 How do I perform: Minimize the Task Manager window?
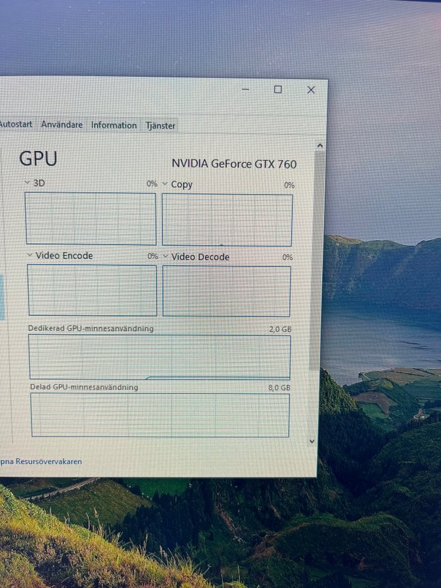246,89
